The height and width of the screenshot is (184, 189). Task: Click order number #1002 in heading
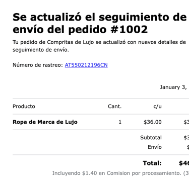pyautogui.click(x=129, y=30)
